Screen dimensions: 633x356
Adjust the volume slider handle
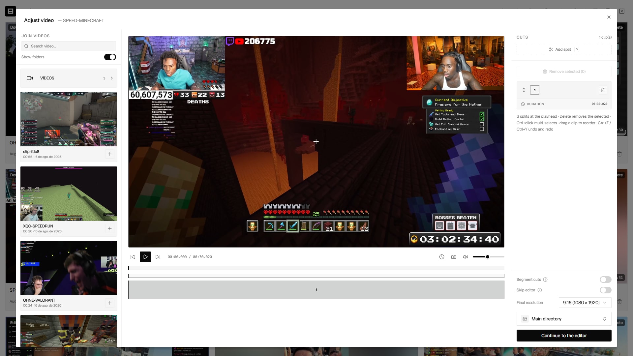click(487, 257)
